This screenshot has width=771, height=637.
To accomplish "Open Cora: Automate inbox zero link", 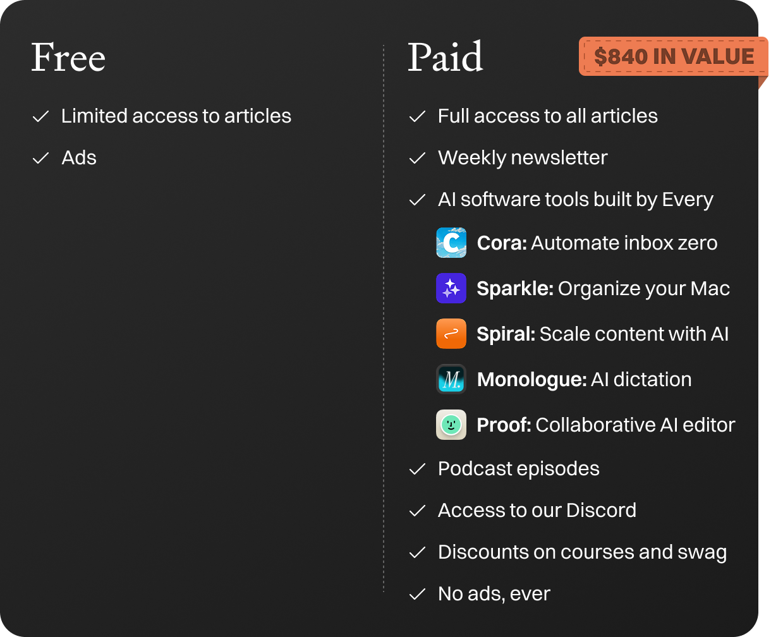I will click(x=597, y=243).
